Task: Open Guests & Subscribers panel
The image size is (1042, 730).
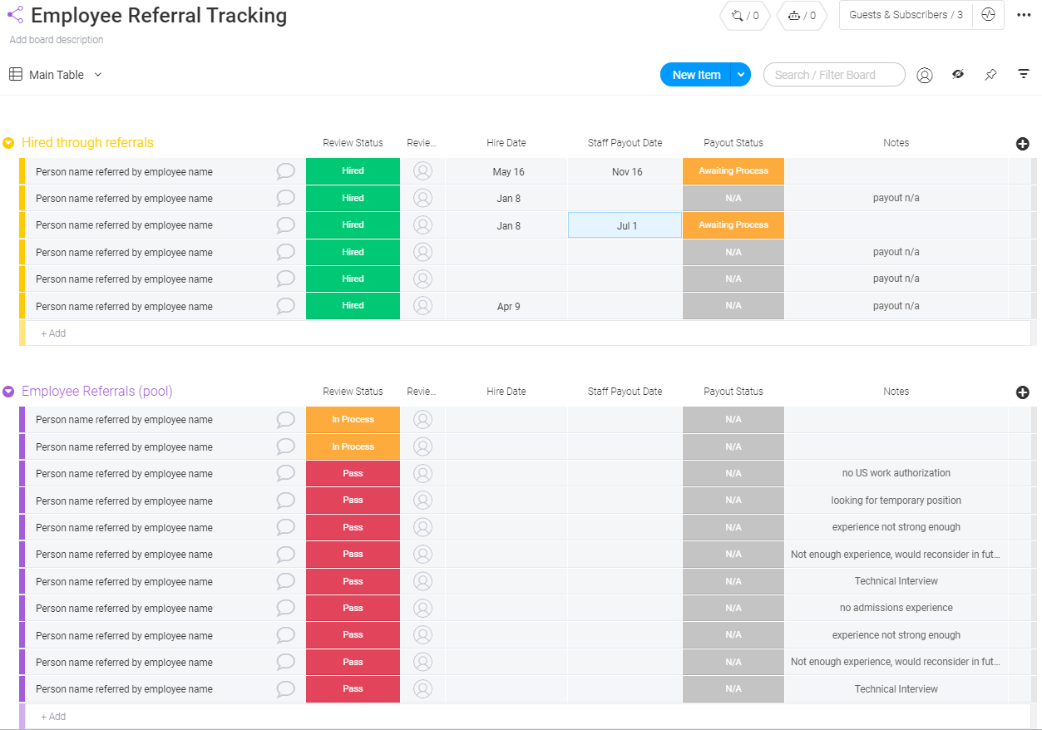Action: pos(905,15)
